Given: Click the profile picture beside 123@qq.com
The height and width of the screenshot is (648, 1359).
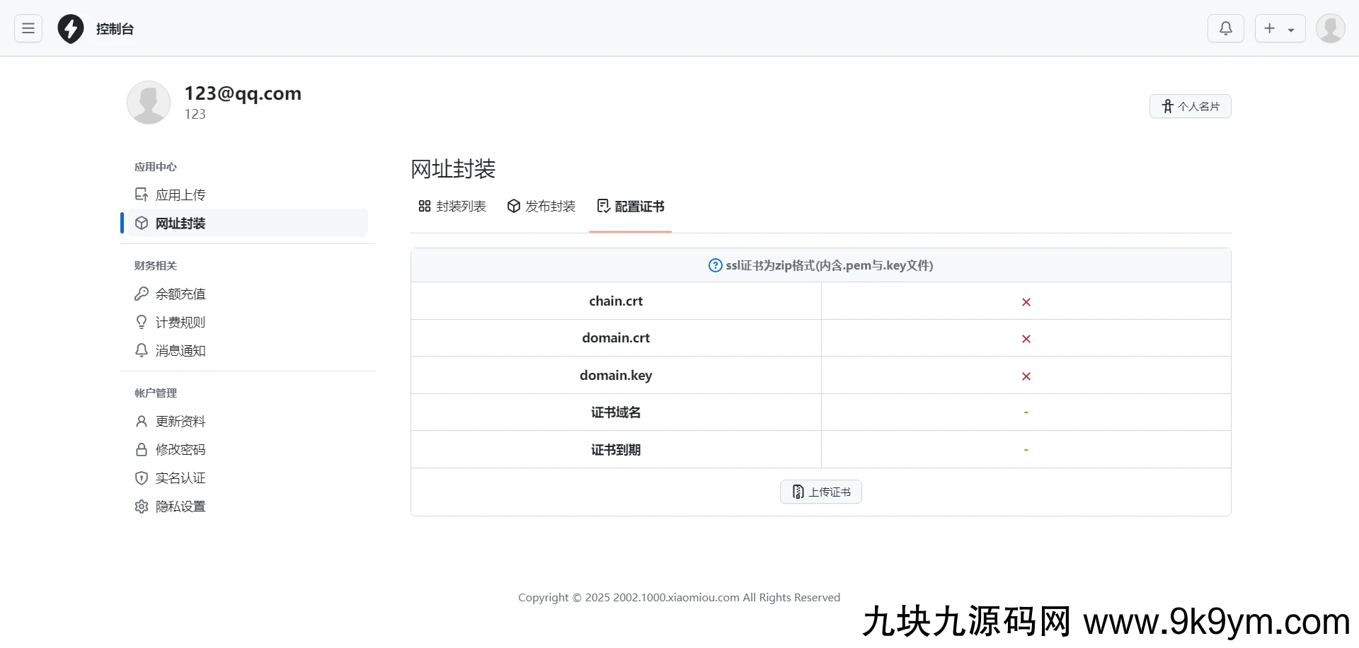Looking at the screenshot, I should click(149, 102).
